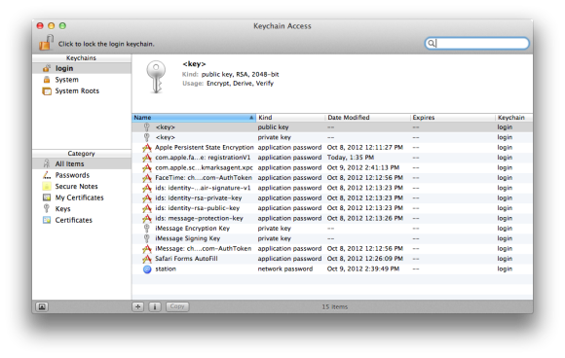Click the network icon beside station
This screenshot has width=565, height=358.
pos(147,269)
